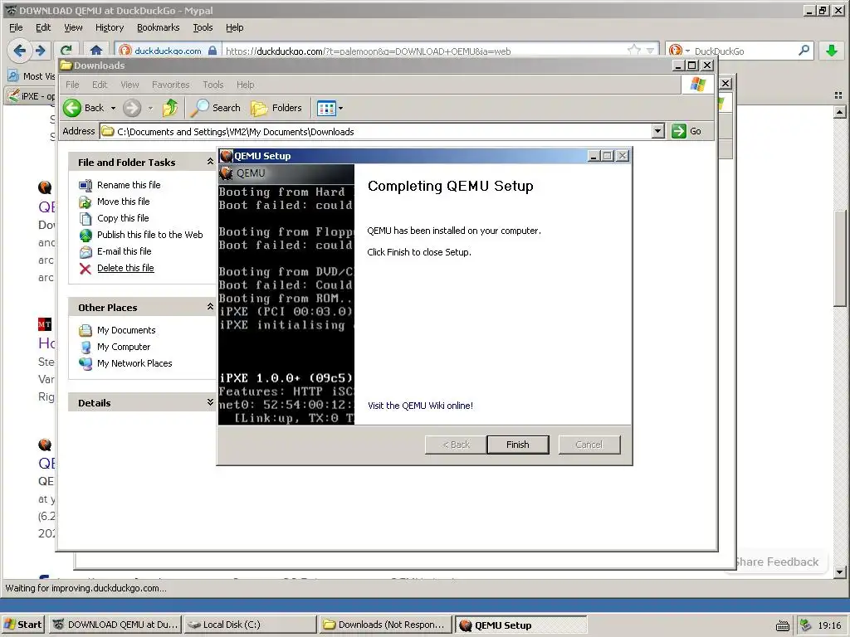The height and width of the screenshot is (637, 850).
Task: Open the URL history dropdown in Mypal
Action: [x=650, y=51]
